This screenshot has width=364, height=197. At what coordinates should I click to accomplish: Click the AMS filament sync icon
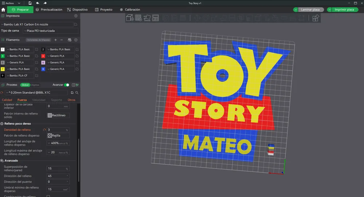pos(70,40)
